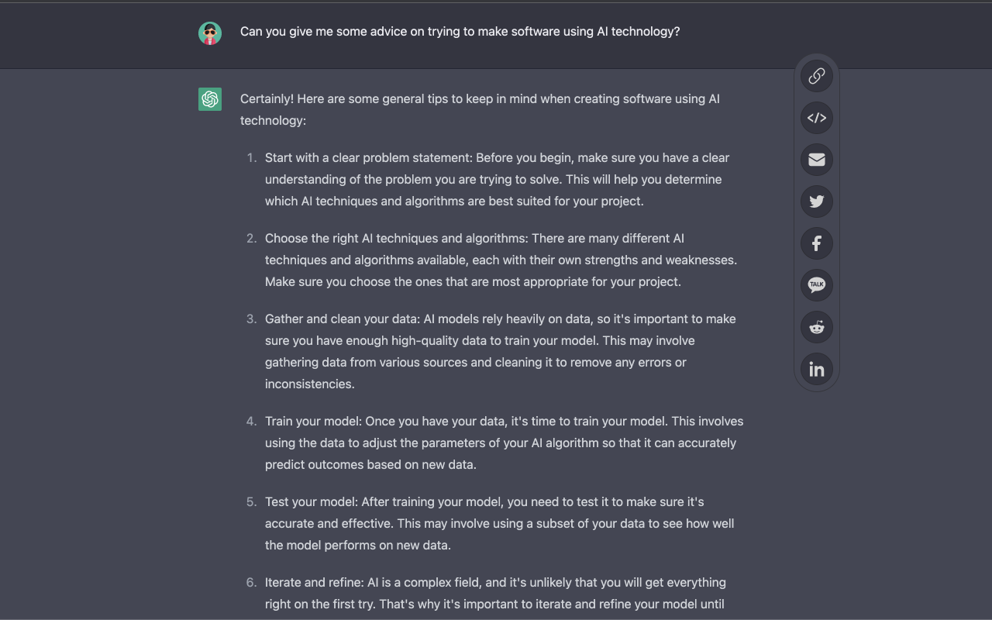This screenshot has width=992, height=620.
Task: Share this chat on Facebook
Action: coord(816,243)
